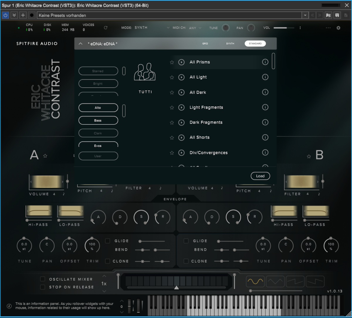
Task: Select the triangle wave oscillator shape
Action: click(x=275, y=282)
